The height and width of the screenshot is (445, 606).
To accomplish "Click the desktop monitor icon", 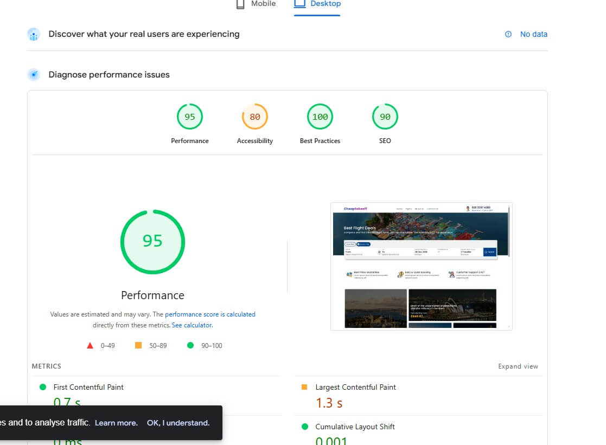I will click(300, 4).
